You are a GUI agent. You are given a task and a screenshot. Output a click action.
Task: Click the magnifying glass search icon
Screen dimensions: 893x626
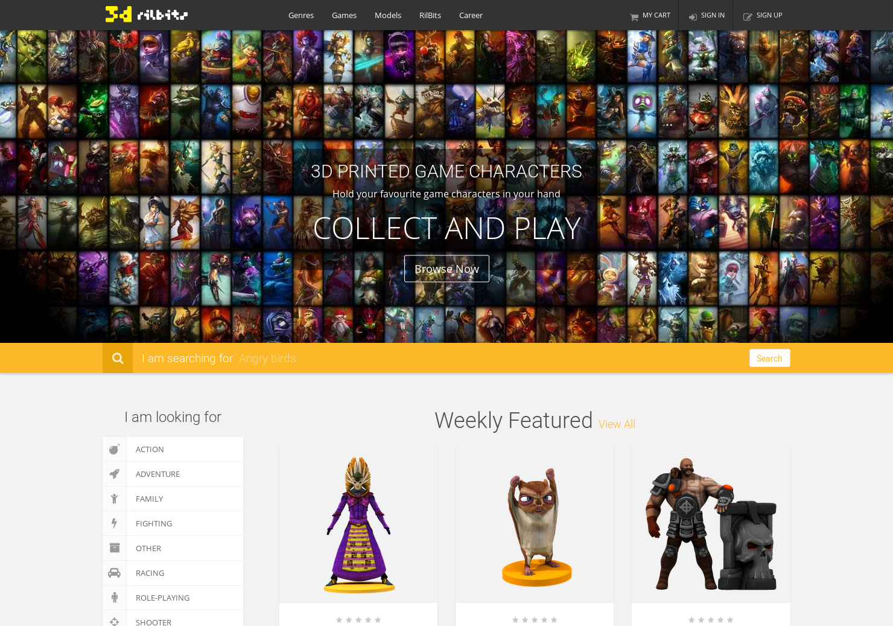pyautogui.click(x=118, y=358)
